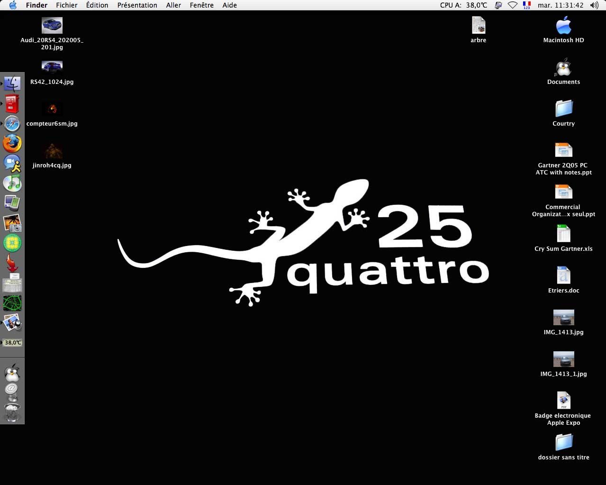Launch LimeWire from the dock
The image size is (606, 485).
[x=12, y=243]
